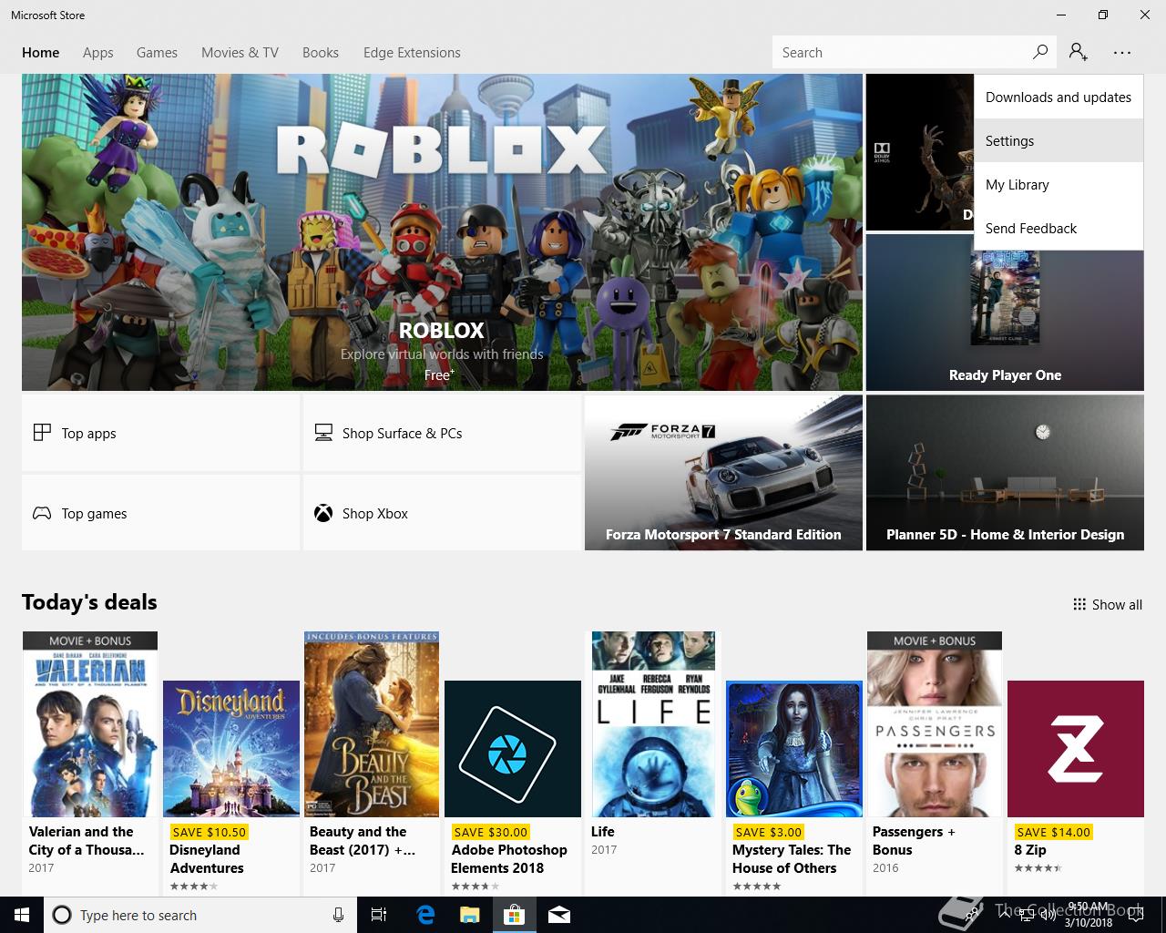The image size is (1166, 933).
Task: Click the Show all grid icon
Action: coord(1079,604)
